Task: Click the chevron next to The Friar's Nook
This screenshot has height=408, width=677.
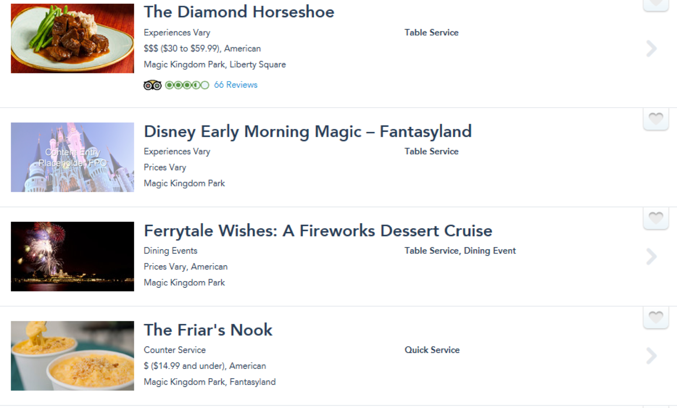Action: 651,355
